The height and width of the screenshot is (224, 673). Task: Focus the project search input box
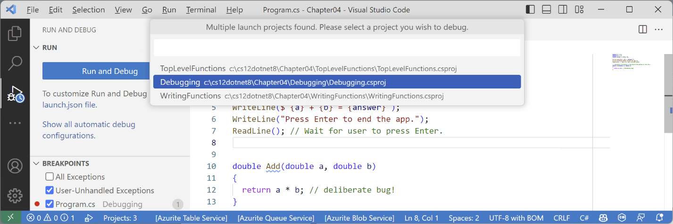point(337,48)
